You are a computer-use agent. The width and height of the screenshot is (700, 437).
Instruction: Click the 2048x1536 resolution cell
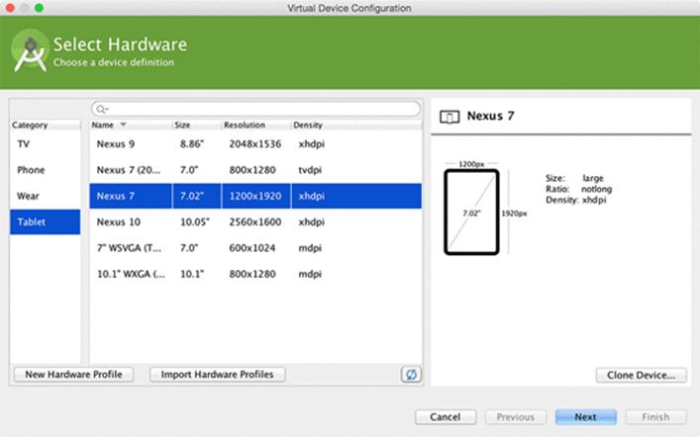(254, 144)
